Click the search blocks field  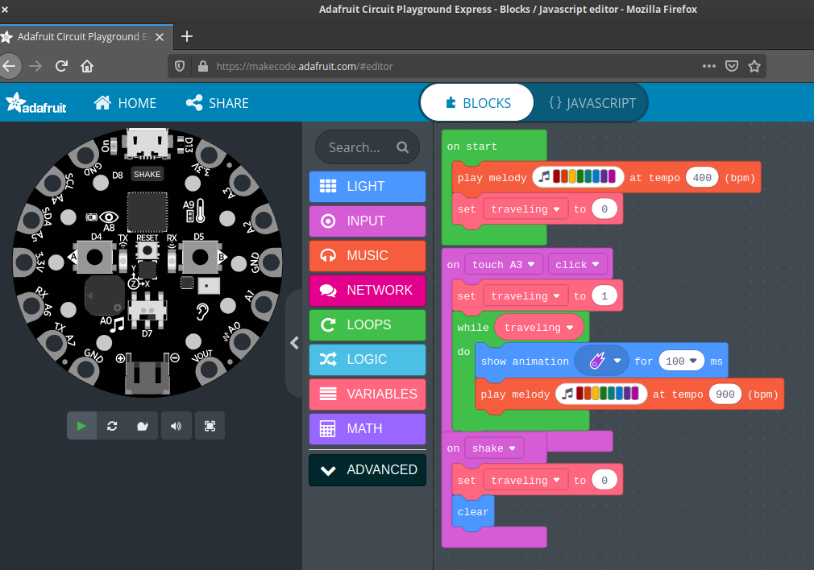368,147
